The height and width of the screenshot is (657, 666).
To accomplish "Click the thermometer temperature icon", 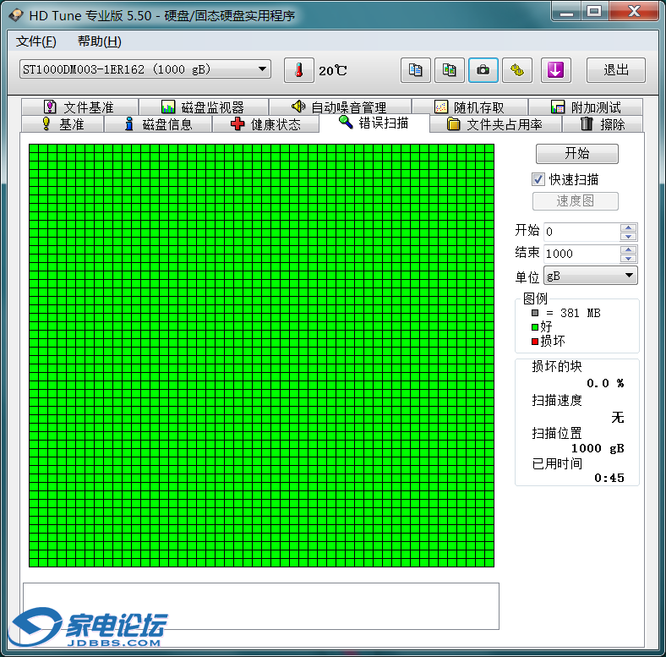I will [x=298, y=70].
